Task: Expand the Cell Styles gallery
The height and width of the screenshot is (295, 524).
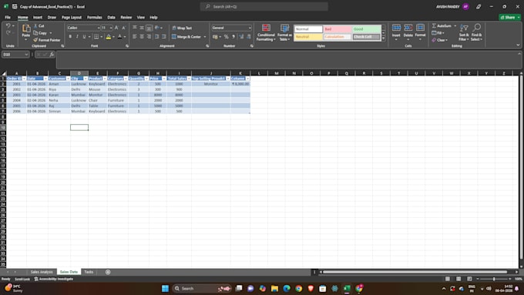Action: click(384, 39)
